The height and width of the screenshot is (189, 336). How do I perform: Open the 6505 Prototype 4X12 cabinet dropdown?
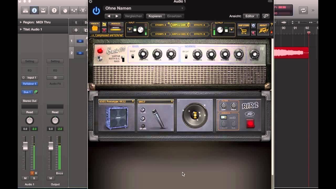(116, 101)
